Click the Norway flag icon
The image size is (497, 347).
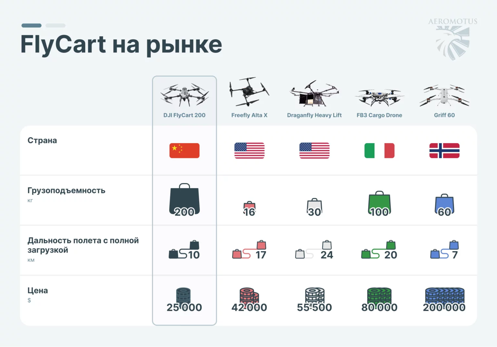(x=444, y=151)
